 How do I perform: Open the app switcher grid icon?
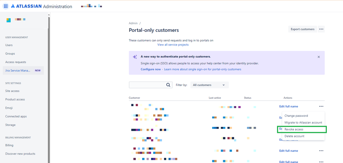(x=5, y=6)
